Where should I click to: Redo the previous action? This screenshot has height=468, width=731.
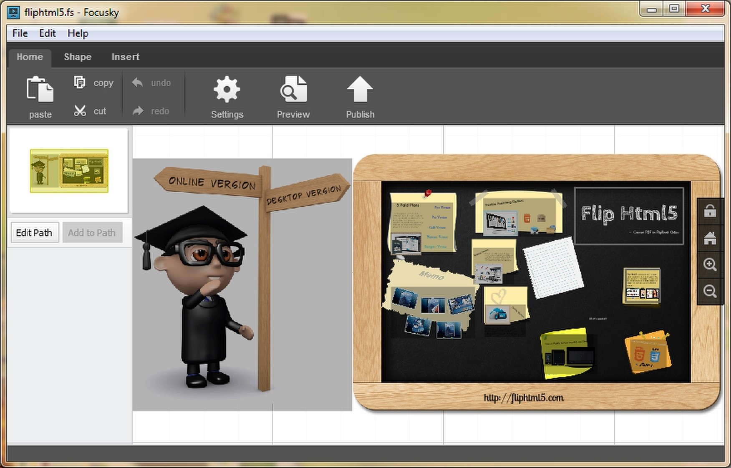pyautogui.click(x=138, y=111)
